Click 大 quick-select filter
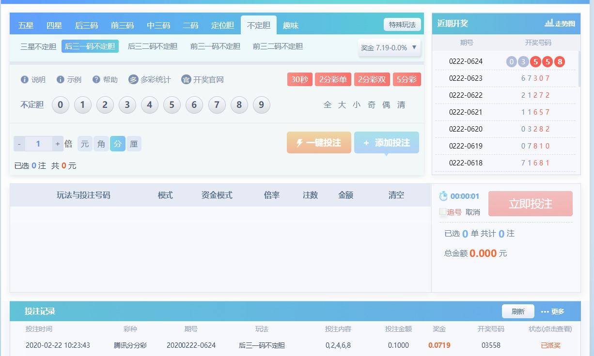The height and width of the screenshot is (356, 594). coord(342,105)
